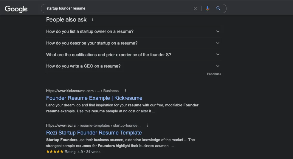Open the People also ask three-dot menu

(x=93, y=19)
